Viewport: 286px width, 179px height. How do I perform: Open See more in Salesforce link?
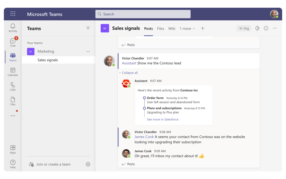click(x=163, y=119)
